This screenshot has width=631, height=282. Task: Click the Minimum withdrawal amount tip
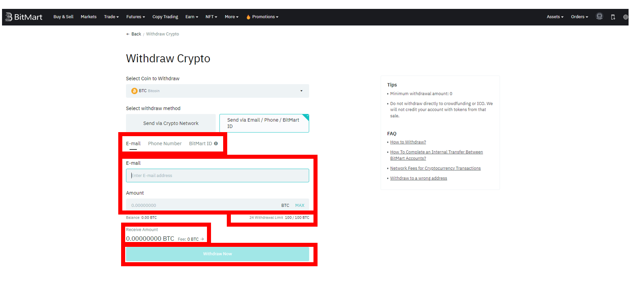click(421, 94)
